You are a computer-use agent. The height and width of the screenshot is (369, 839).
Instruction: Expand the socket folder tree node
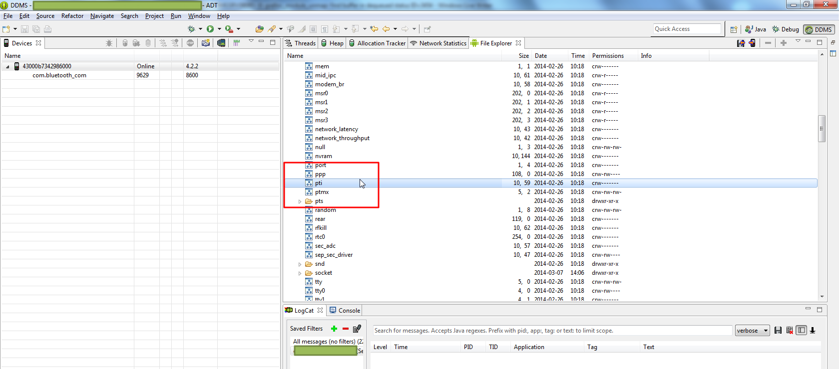(x=300, y=273)
